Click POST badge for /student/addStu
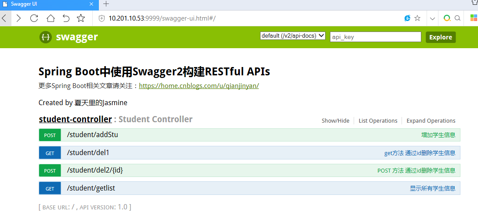Image resolution: width=478 pixels, height=212 pixels. tap(50, 135)
